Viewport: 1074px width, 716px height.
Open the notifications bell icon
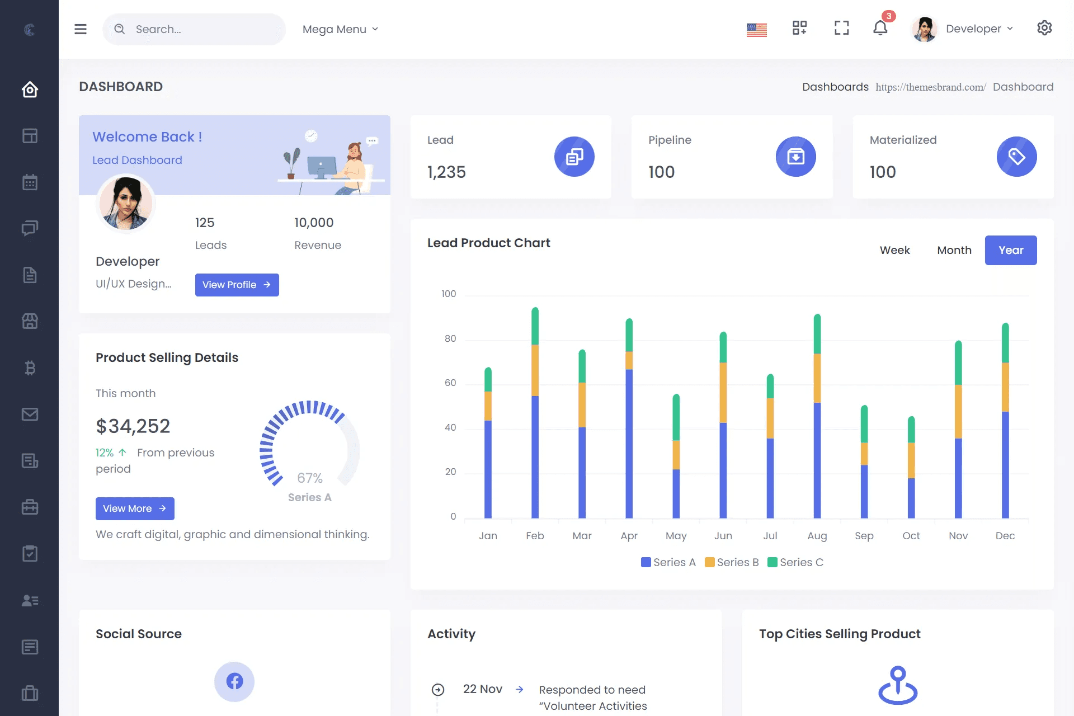coord(880,28)
